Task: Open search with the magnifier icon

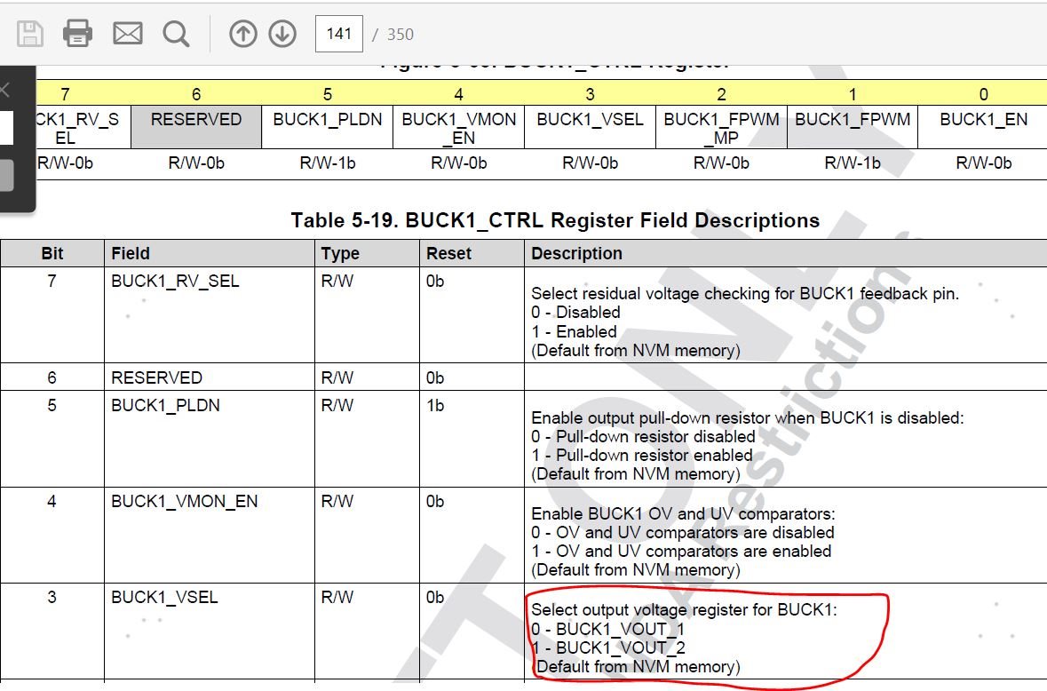Action: coord(177,34)
